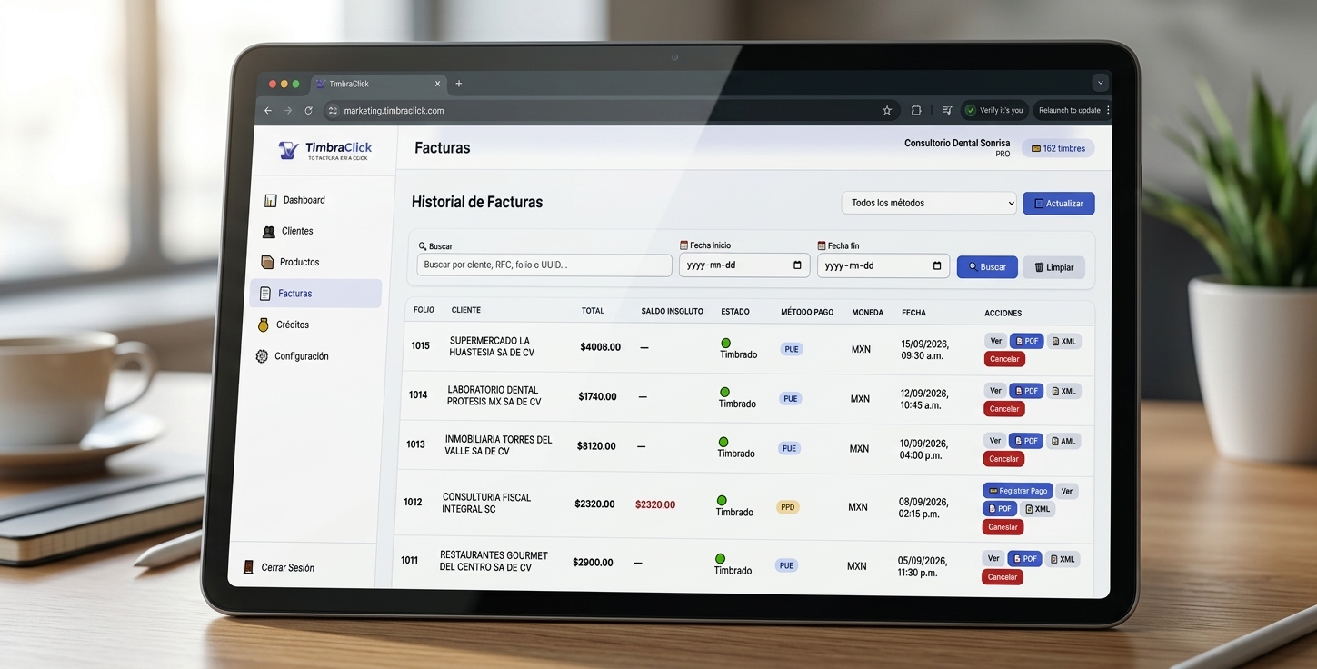
Task: Click the Verify it's you chip
Action: click(994, 110)
